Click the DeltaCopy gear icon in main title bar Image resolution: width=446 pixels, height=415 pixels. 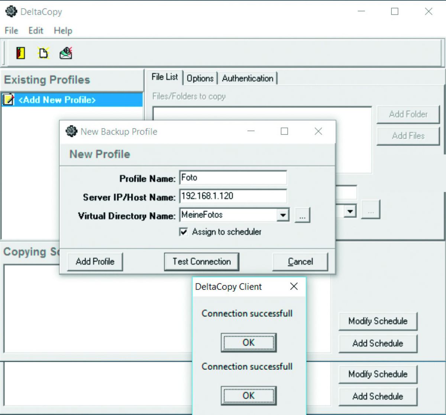(x=11, y=12)
